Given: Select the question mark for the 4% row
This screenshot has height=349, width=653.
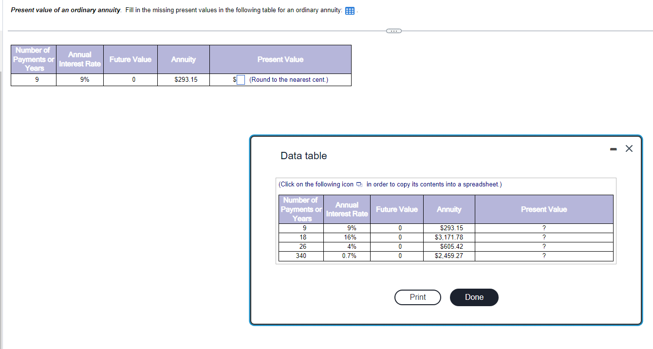Looking at the screenshot, I should [x=544, y=246].
